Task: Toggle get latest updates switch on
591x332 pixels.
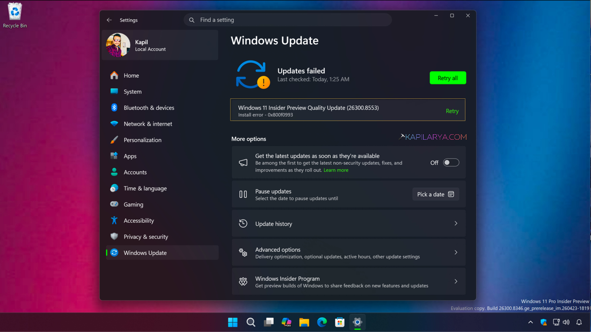Action: pyautogui.click(x=451, y=162)
